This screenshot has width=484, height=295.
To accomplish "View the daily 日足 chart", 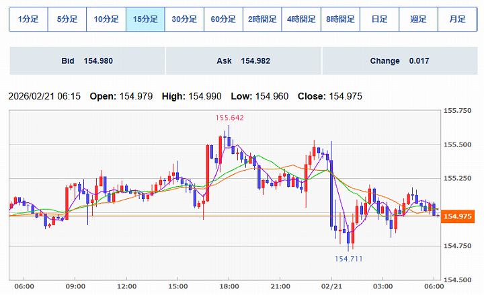I will 379,19.
